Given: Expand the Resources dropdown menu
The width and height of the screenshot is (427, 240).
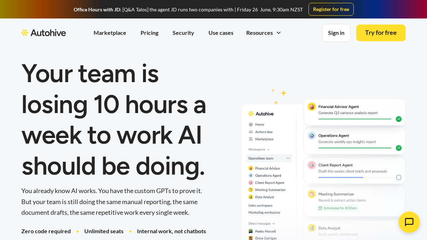Looking at the screenshot, I should coord(264,33).
